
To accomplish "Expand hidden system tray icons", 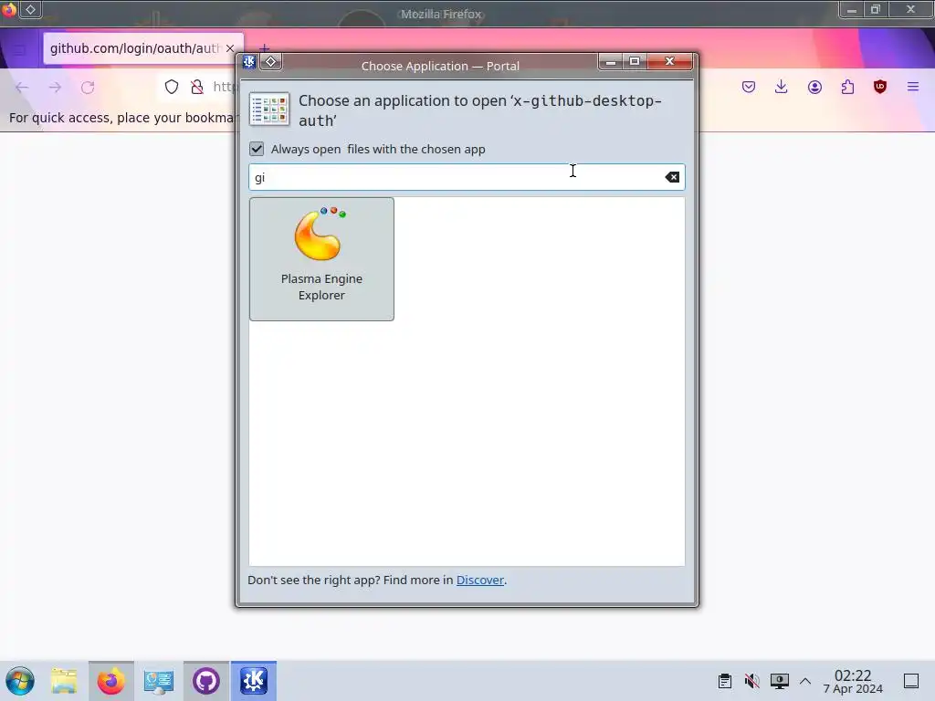I will coord(805,681).
